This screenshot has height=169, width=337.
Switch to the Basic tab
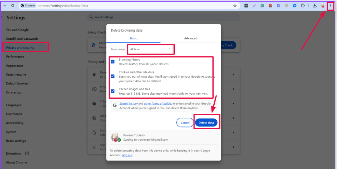133,38
